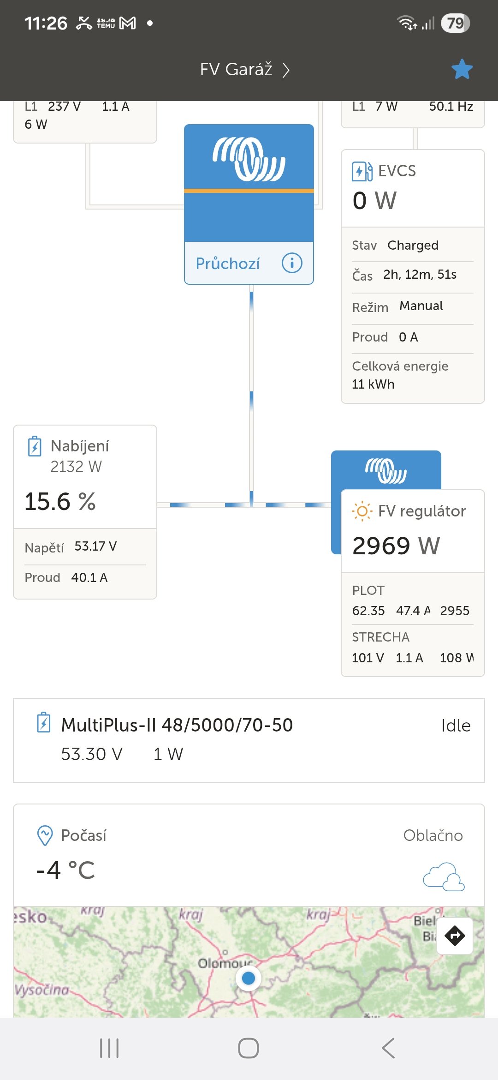Tap the battery Nabíjení icon
The width and height of the screenshot is (498, 1080).
pos(35,446)
